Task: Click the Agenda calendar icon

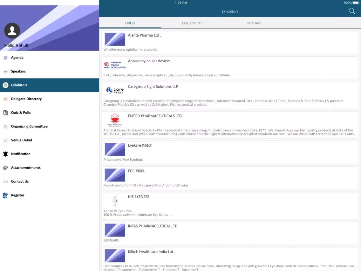Action: pyautogui.click(x=5, y=58)
